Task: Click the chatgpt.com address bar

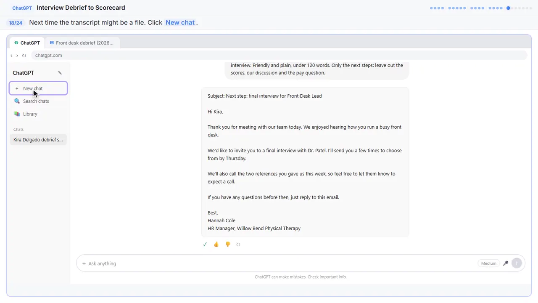Action: pos(279,56)
